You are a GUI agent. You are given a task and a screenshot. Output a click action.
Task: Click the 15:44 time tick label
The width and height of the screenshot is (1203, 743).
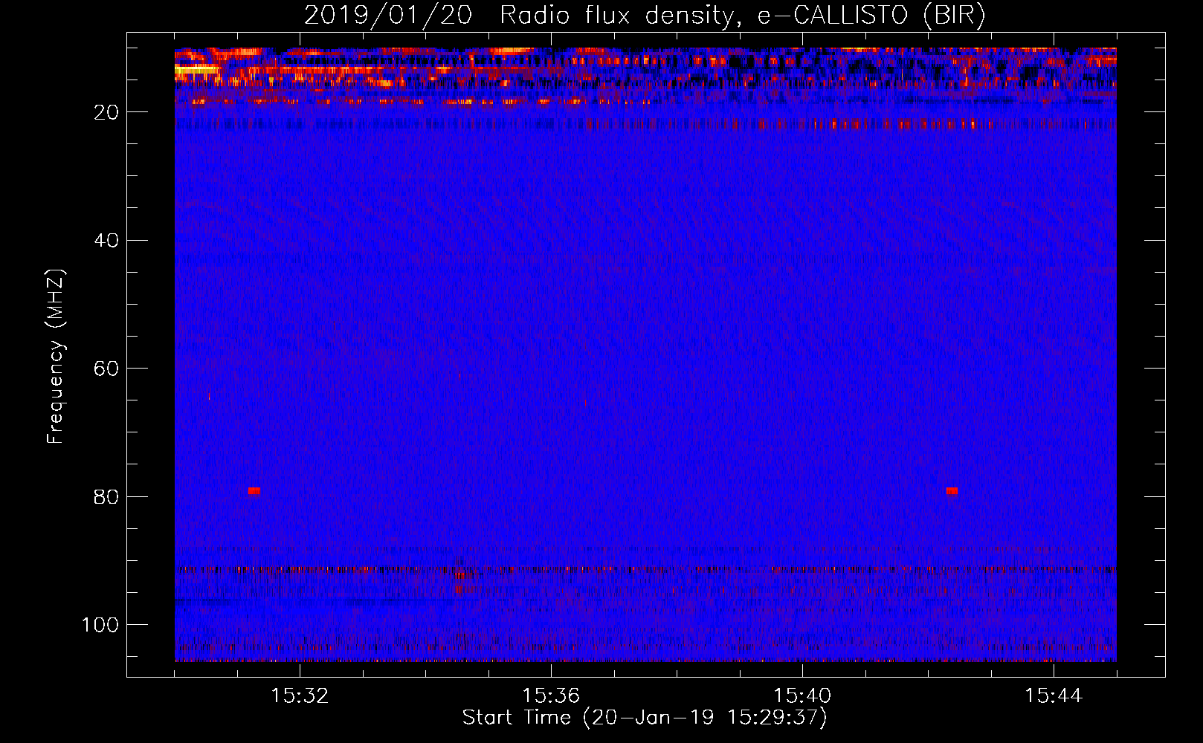[x=1054, y=696]
